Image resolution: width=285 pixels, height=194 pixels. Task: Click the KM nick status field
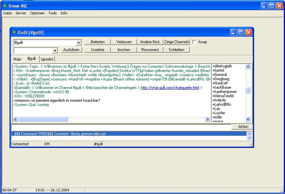[69, 144]
